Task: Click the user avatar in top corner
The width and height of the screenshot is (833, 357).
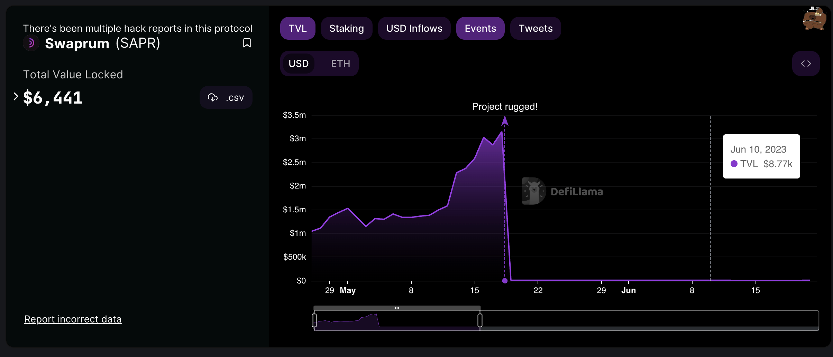Action: (x=815, y=19)
